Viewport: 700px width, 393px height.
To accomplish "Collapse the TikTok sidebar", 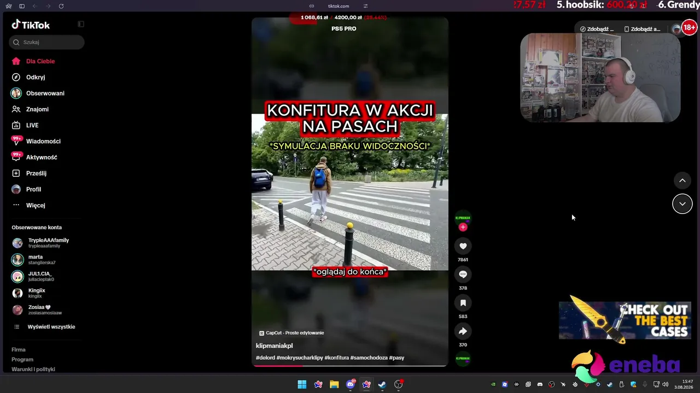I will coord(81,24).
